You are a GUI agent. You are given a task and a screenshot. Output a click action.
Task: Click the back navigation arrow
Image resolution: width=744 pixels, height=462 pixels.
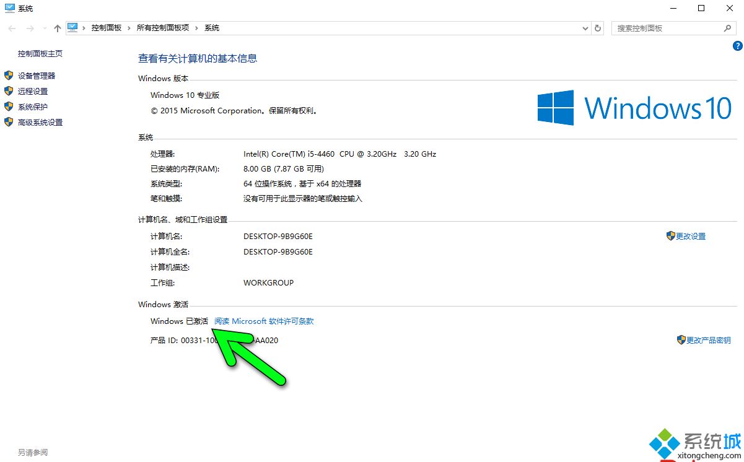click(x=12, y=28)
